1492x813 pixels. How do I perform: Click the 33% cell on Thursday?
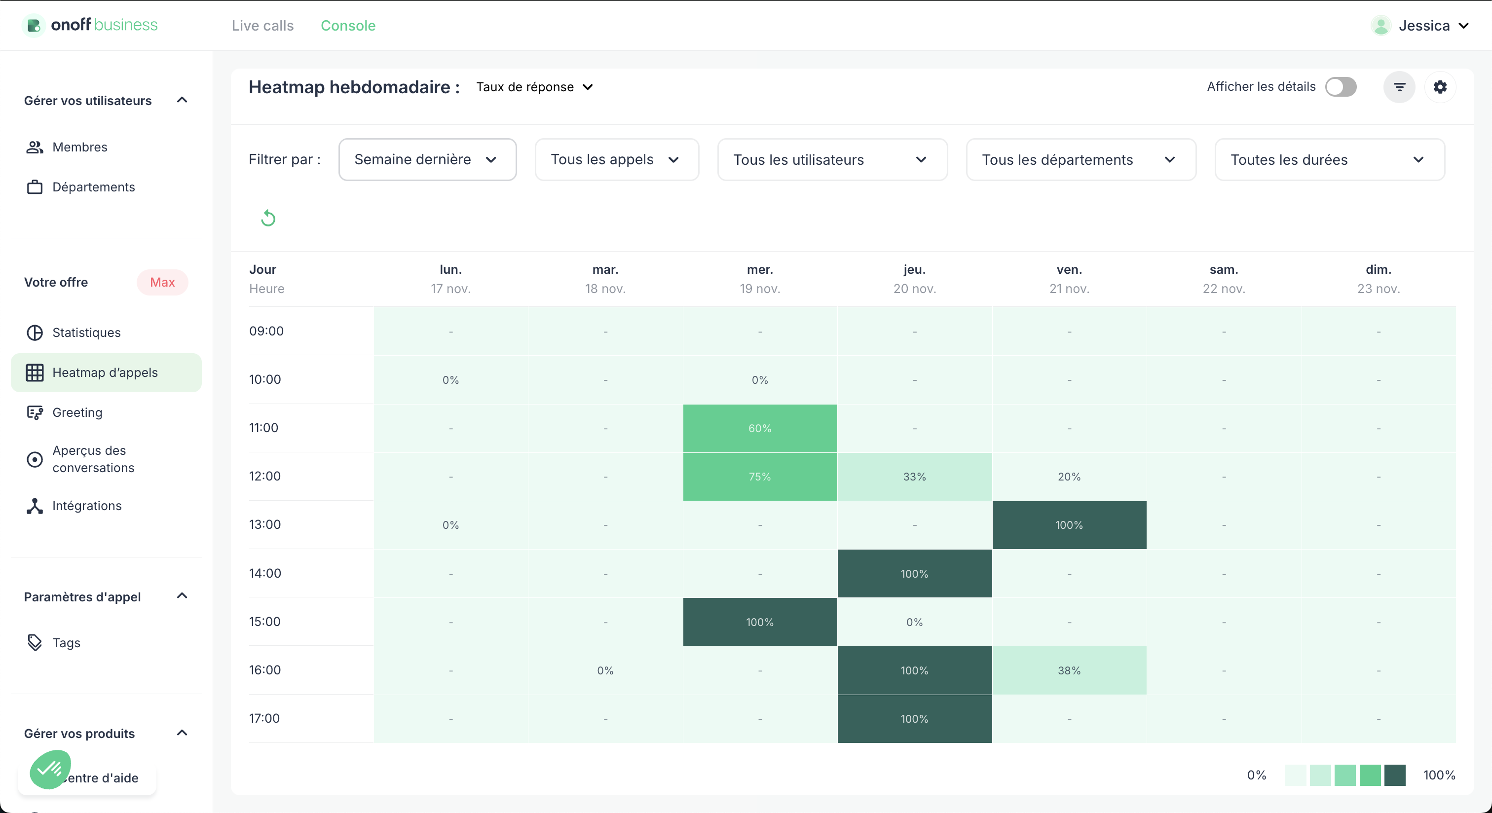[x=915, y=477]
